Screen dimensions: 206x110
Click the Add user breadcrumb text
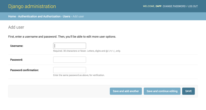[78, 16]
